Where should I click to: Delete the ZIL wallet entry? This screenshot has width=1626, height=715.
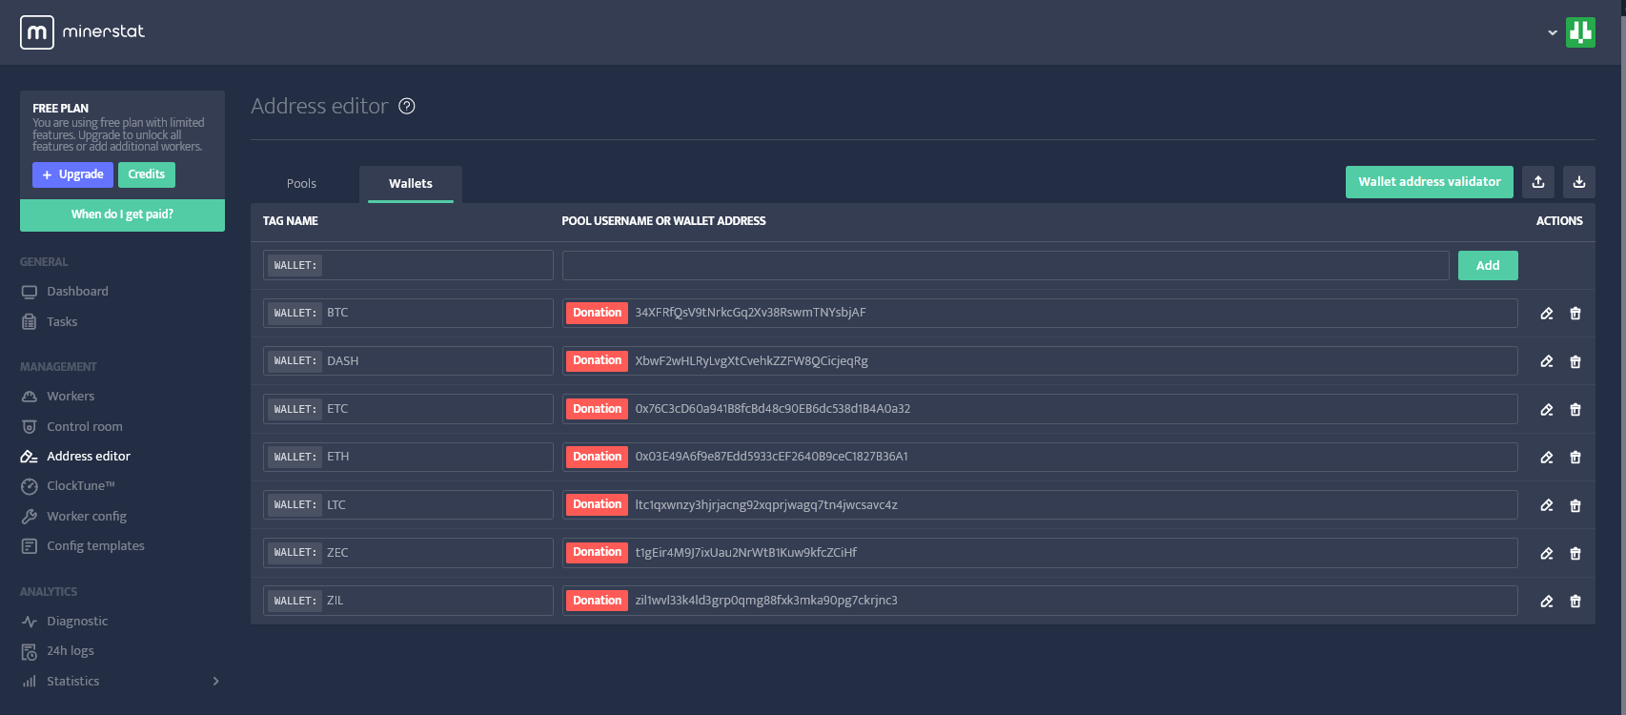point(1575,602)
